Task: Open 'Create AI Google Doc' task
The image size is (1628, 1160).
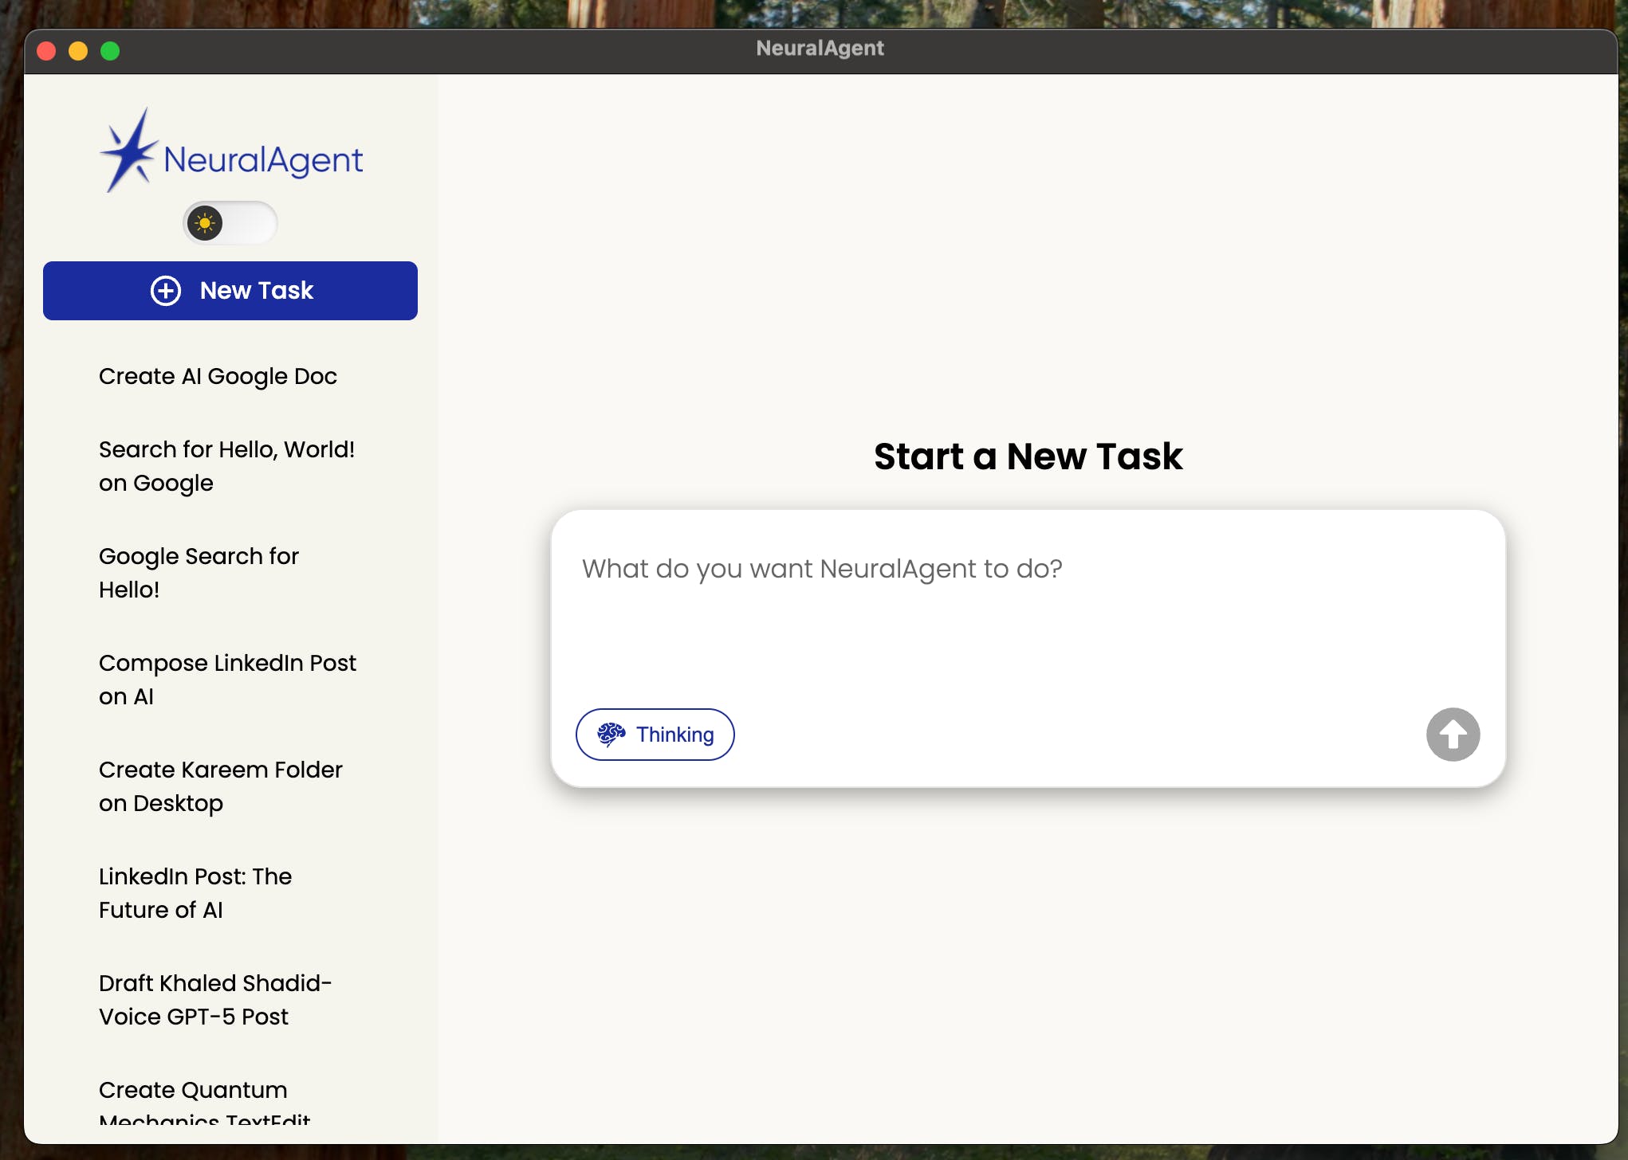Action: (218, 376)
